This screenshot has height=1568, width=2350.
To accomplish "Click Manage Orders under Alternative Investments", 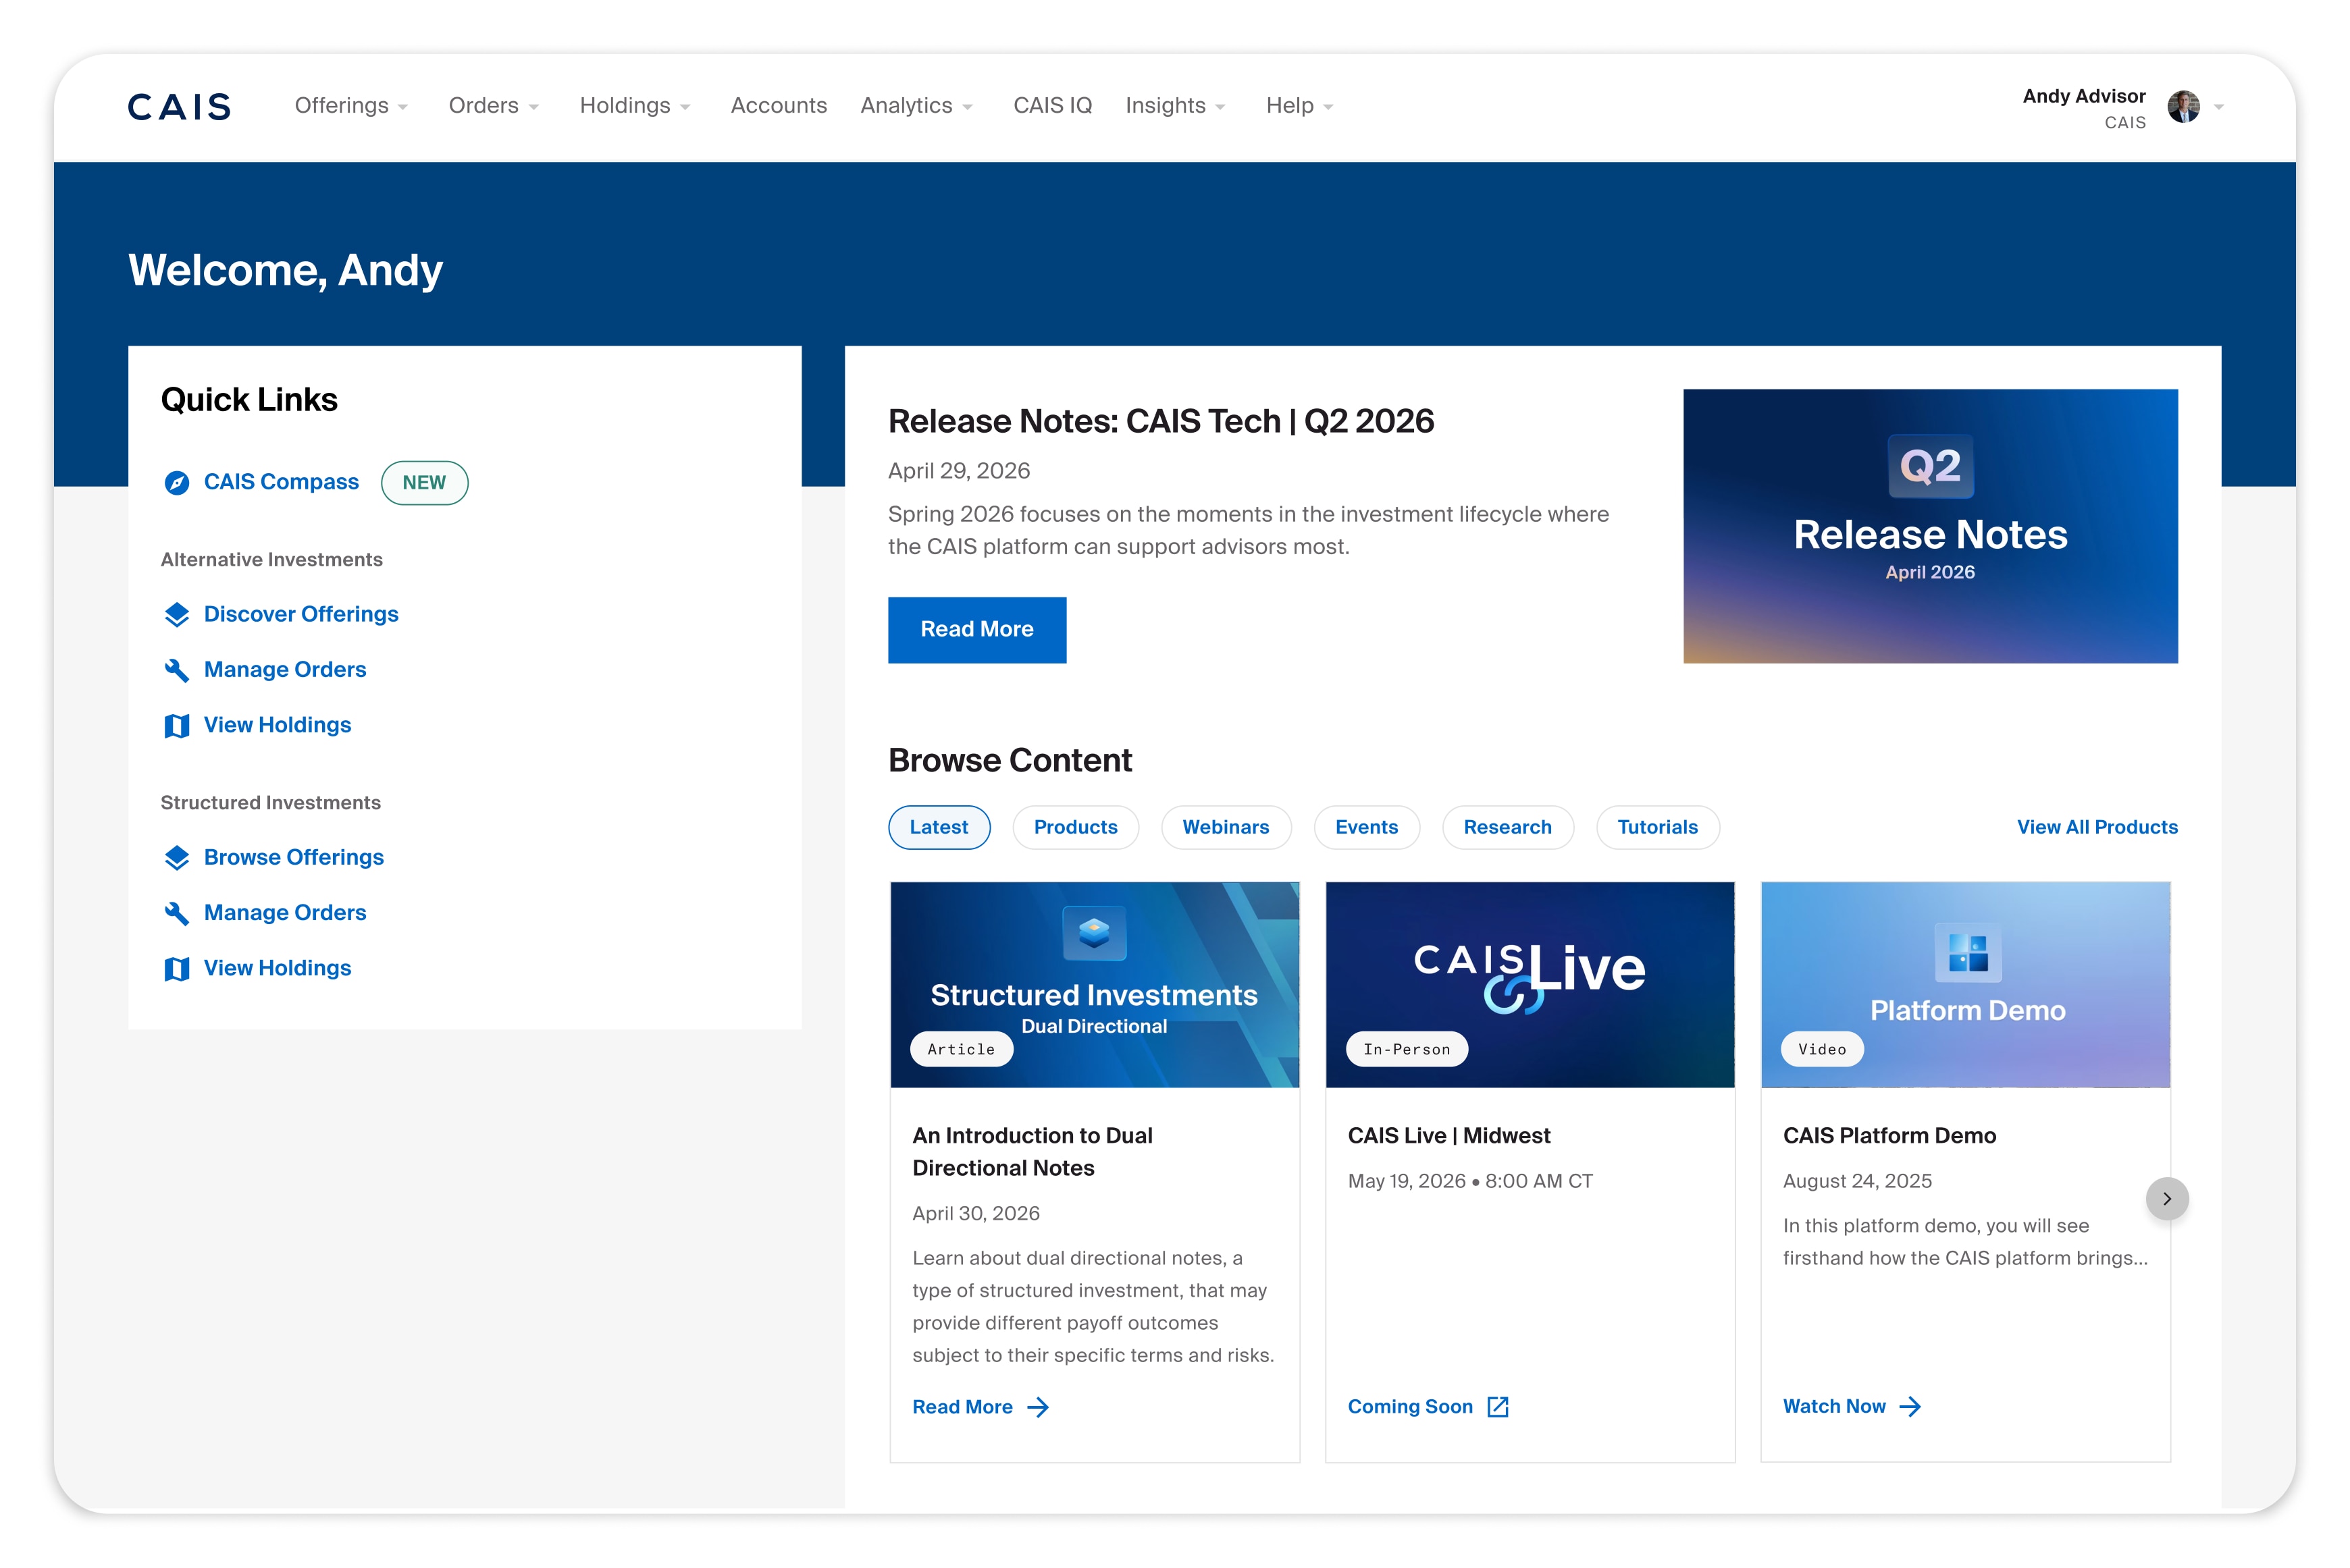I will click(285, 670).
